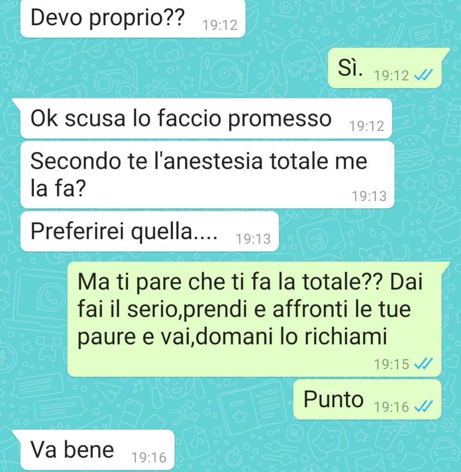Screen dimensions: 461x472
Task: Tap the 'Devo proprio??' message bubble
Action: pos(133,18)
